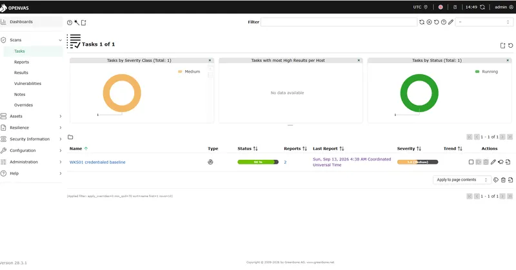The height and width of the screenshot is (270, 516).
Task: Expand Security Information menu
Action: point(31,139)
